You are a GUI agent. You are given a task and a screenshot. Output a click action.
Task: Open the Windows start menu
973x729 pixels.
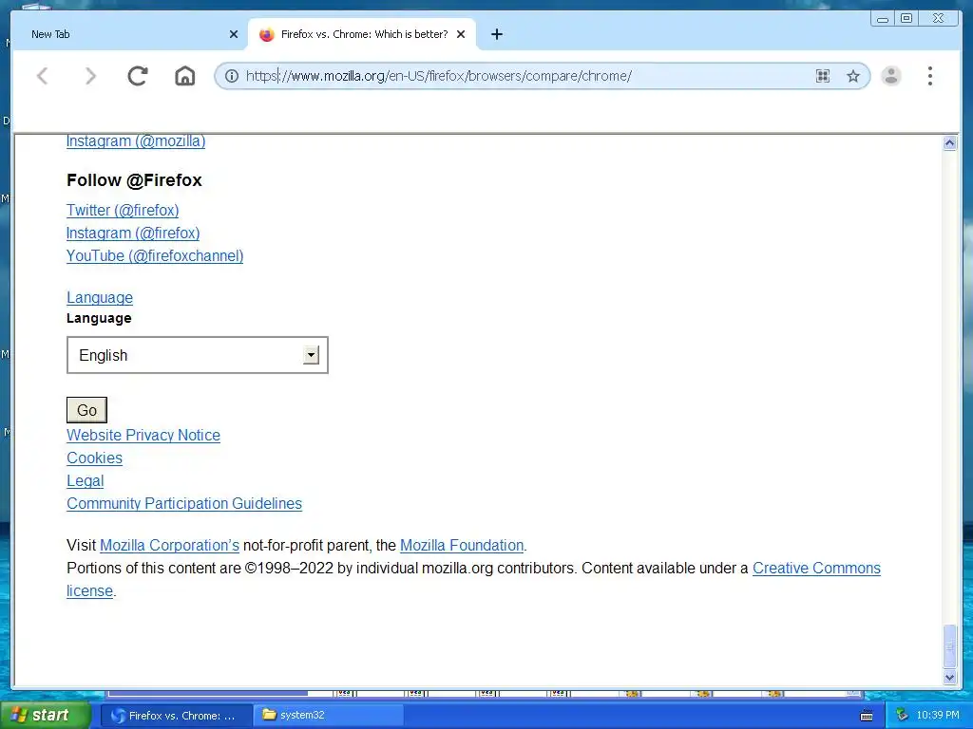pyautogui.click(x=44, y=716)
